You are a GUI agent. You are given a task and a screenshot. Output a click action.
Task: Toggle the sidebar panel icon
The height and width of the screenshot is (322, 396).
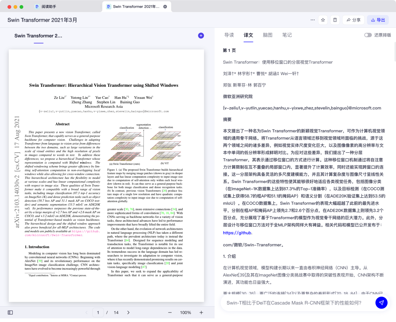click(x=10, y=312)
